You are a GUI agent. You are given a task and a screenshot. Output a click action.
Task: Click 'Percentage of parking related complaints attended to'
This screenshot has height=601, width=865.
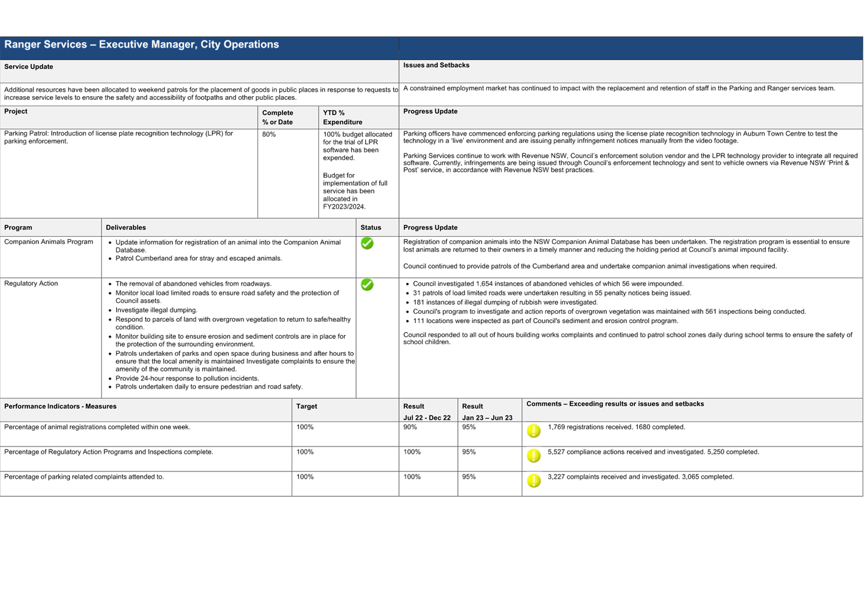tap(84, 477)
